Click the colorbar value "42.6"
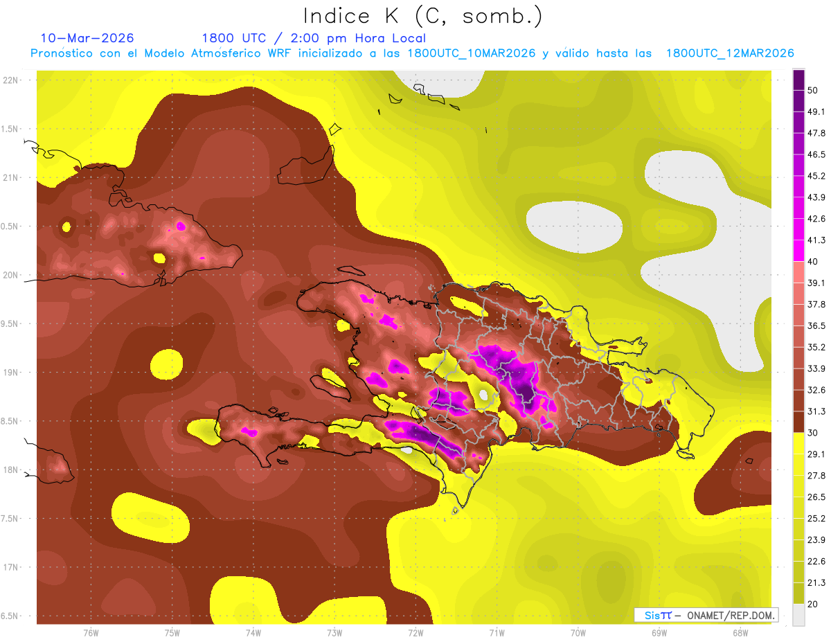The width and height of the screenshot is (831, 642). click(x=816, y=219)
